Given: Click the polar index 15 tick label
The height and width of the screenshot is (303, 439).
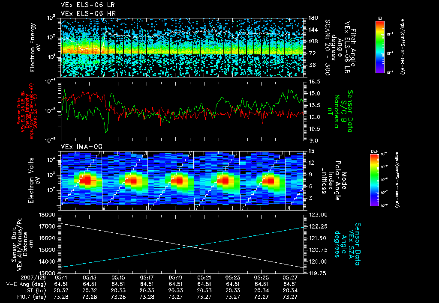Looking at the screenshot, I should [x=311, y=151].
